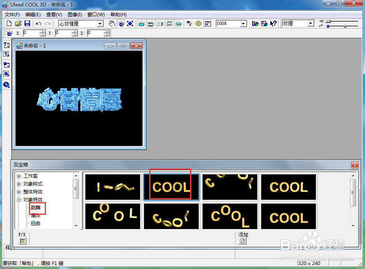This screenshot has height=269, width=365.
Task: Click the wireframe globe icon
Action: 199,23
